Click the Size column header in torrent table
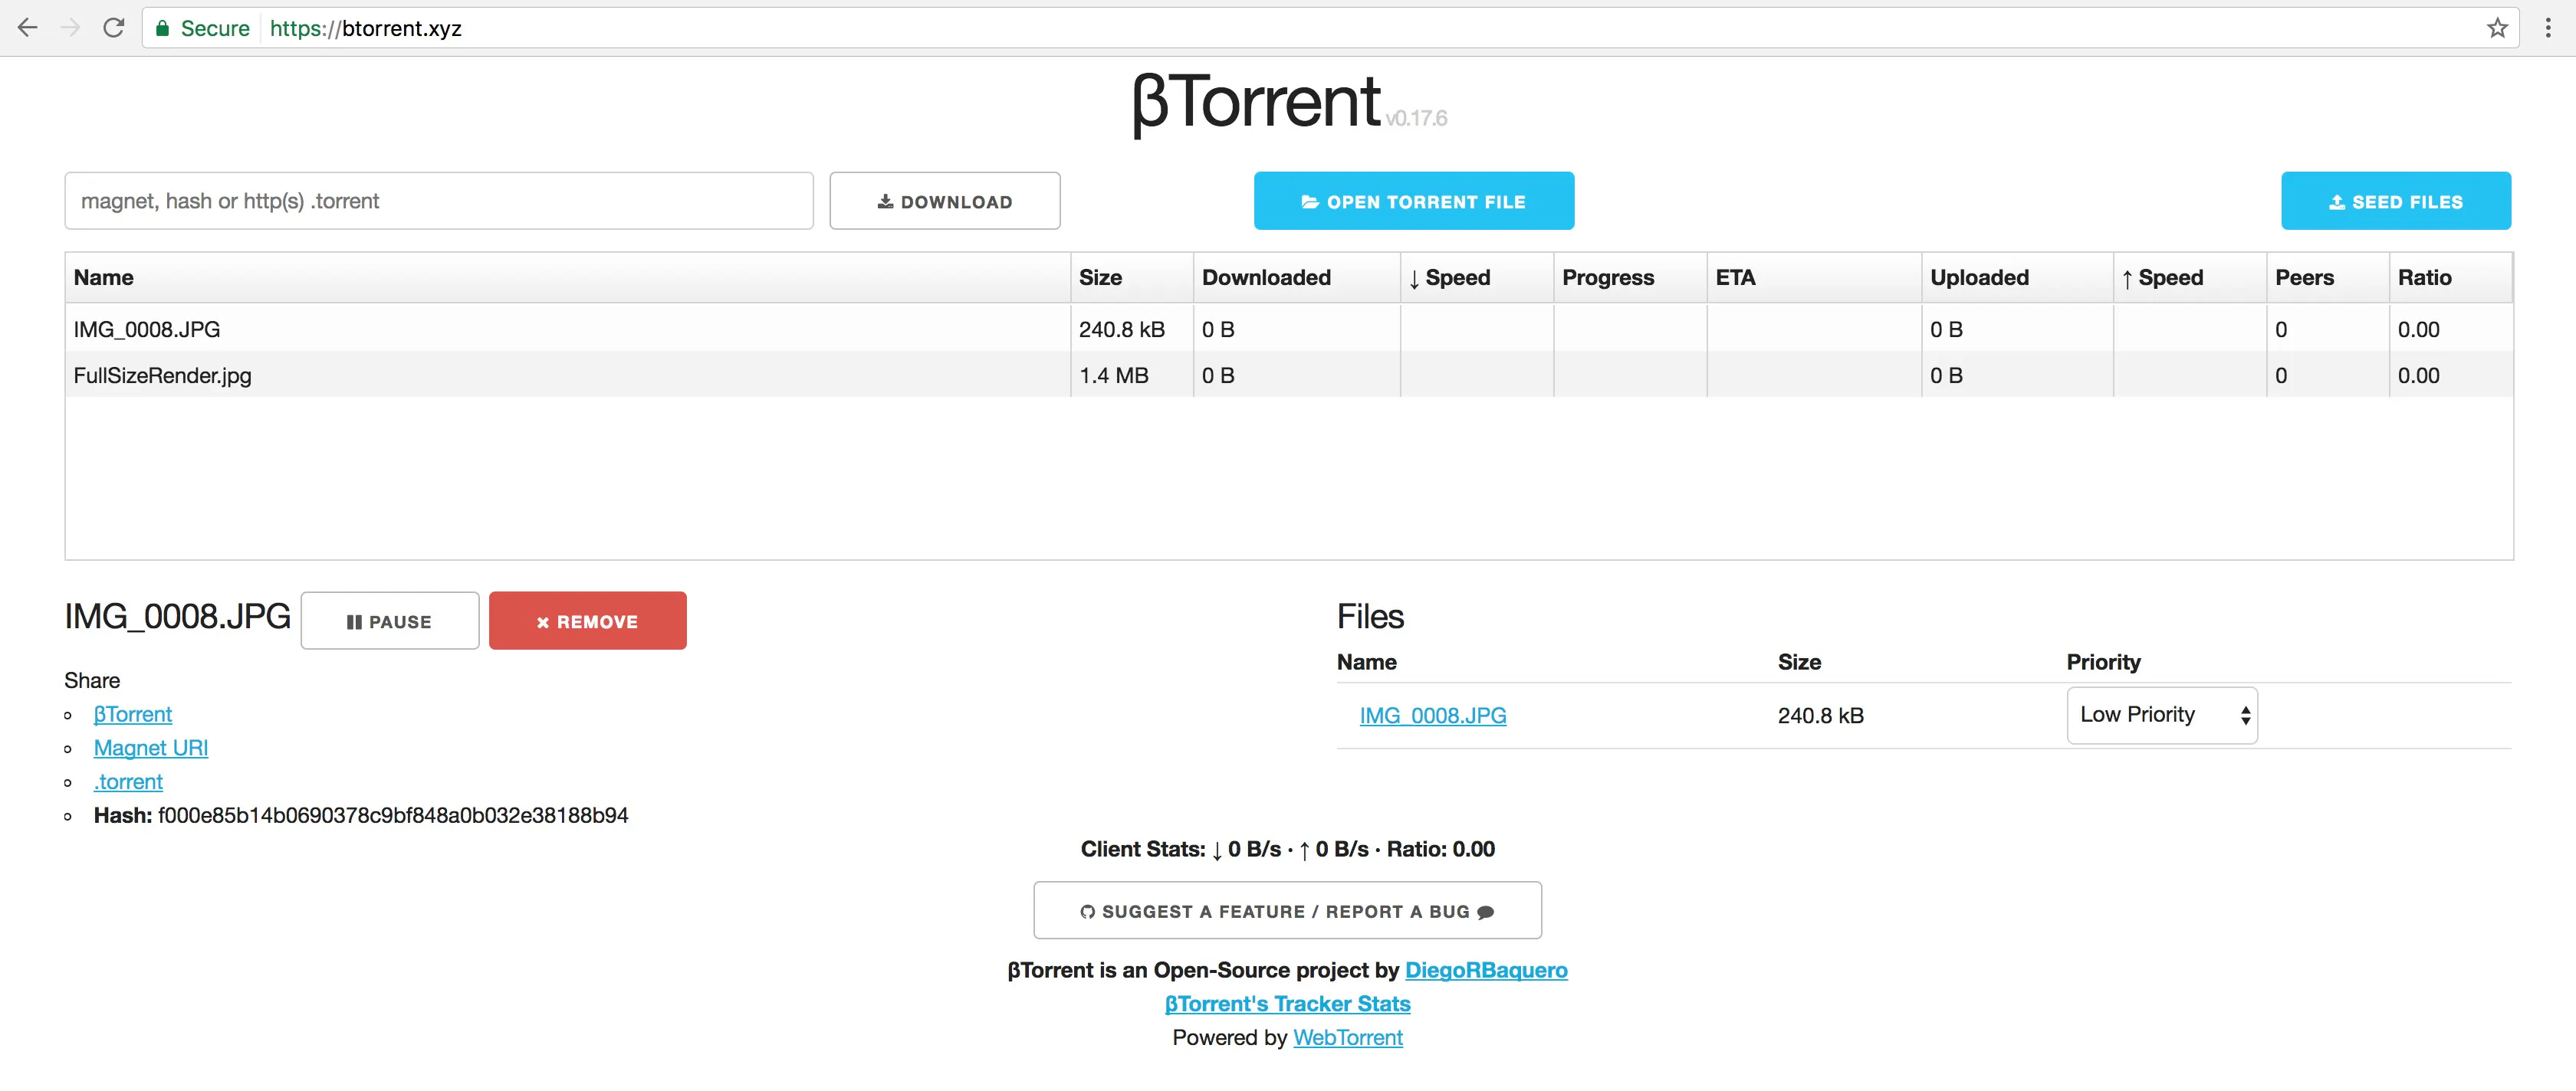2576x1091 pixels. coord(1132,278)
